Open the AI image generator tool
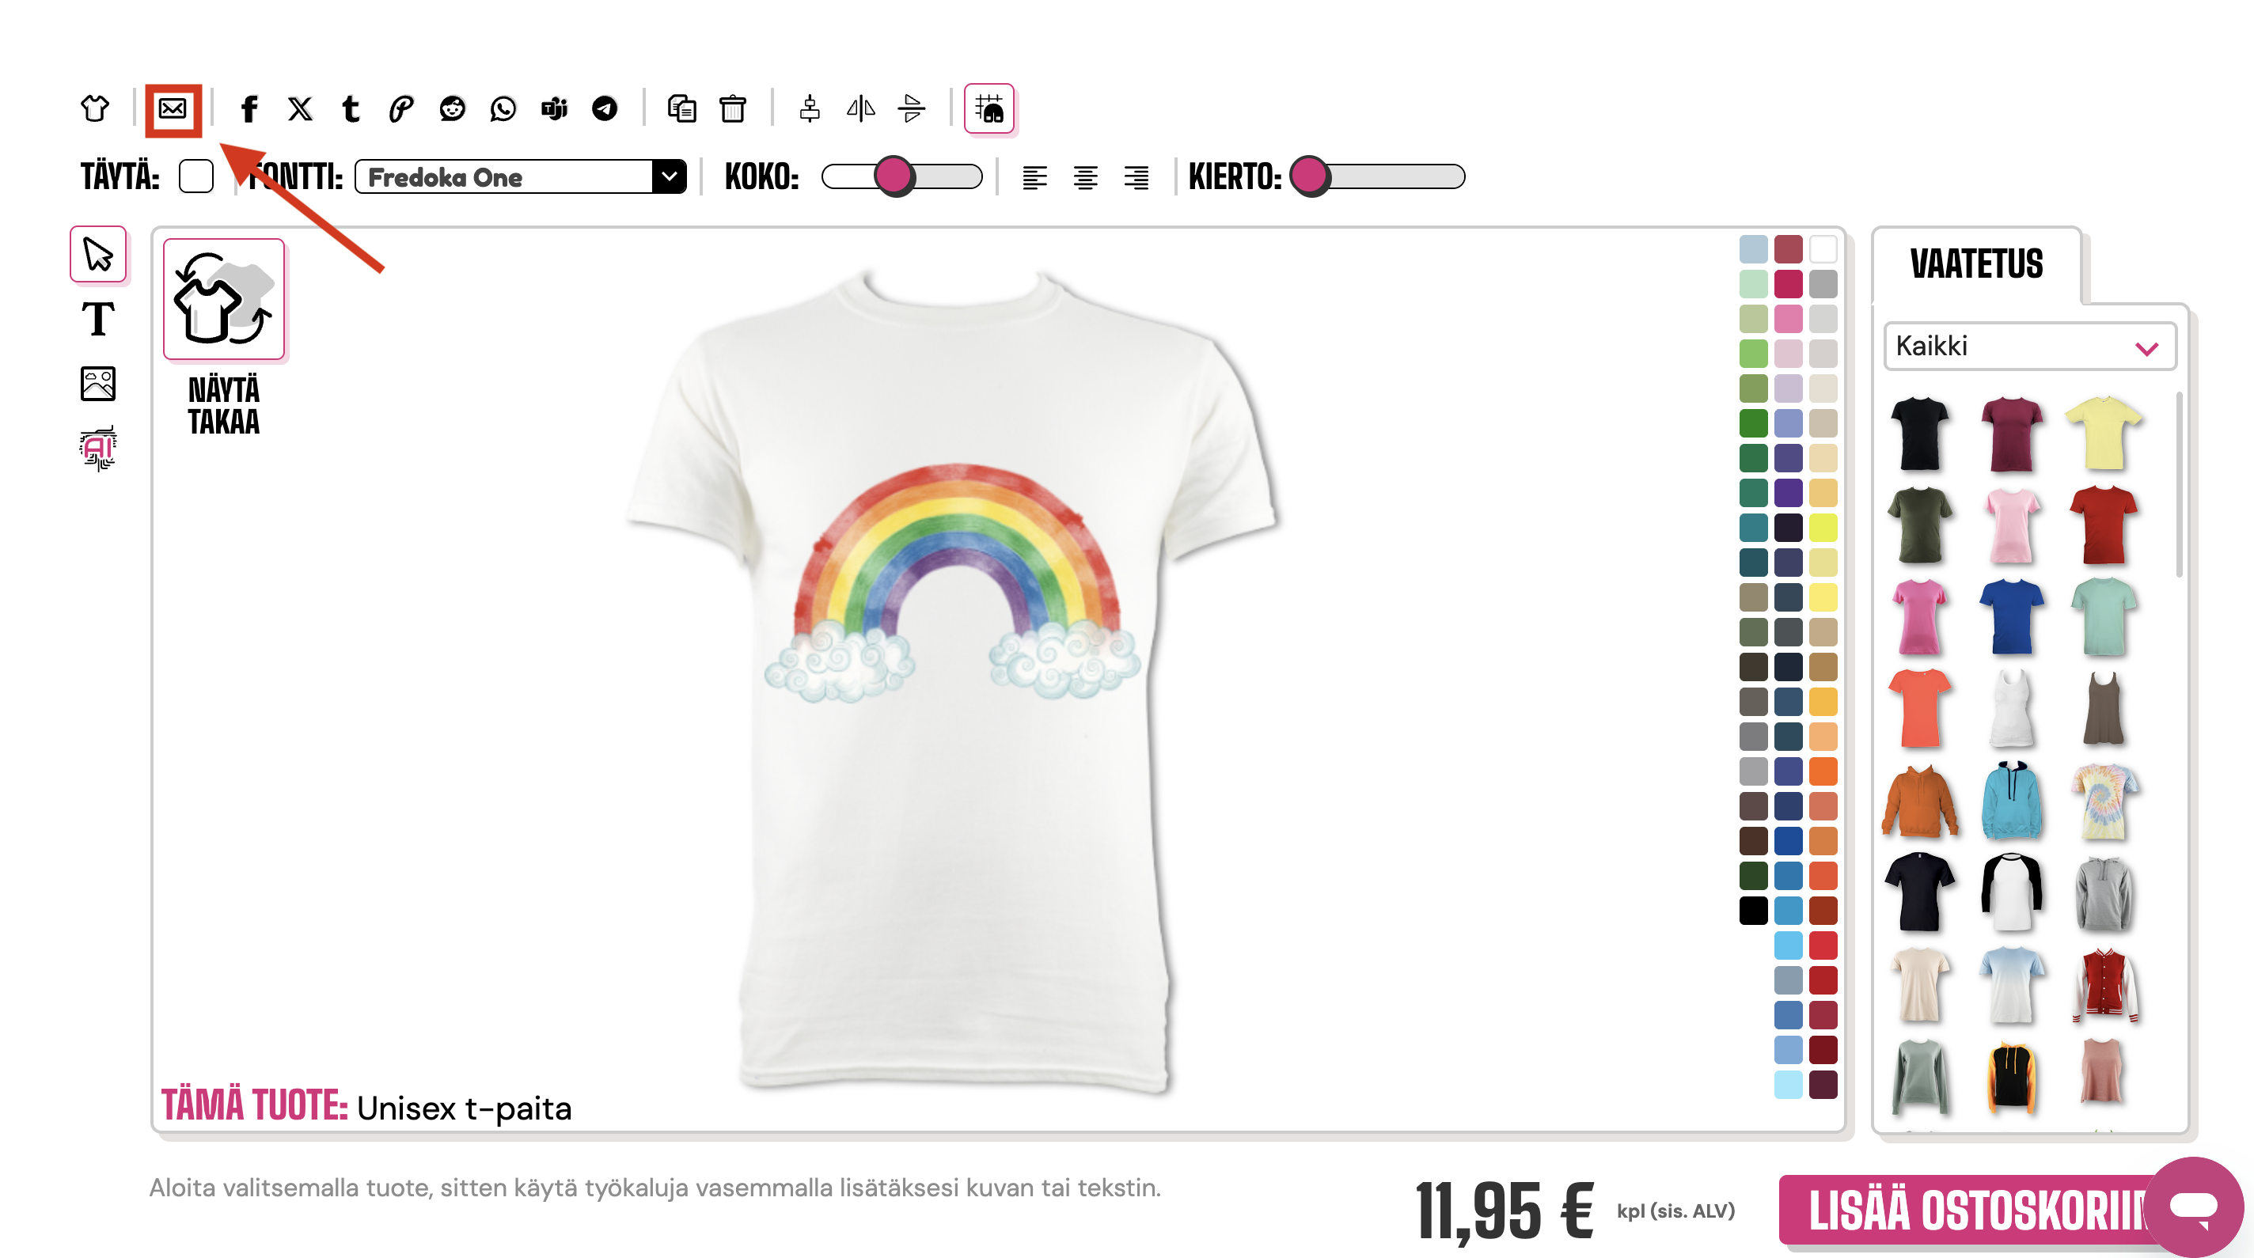The height and width of the screenshot is (1258, 2254). click(x=98, y=448)
